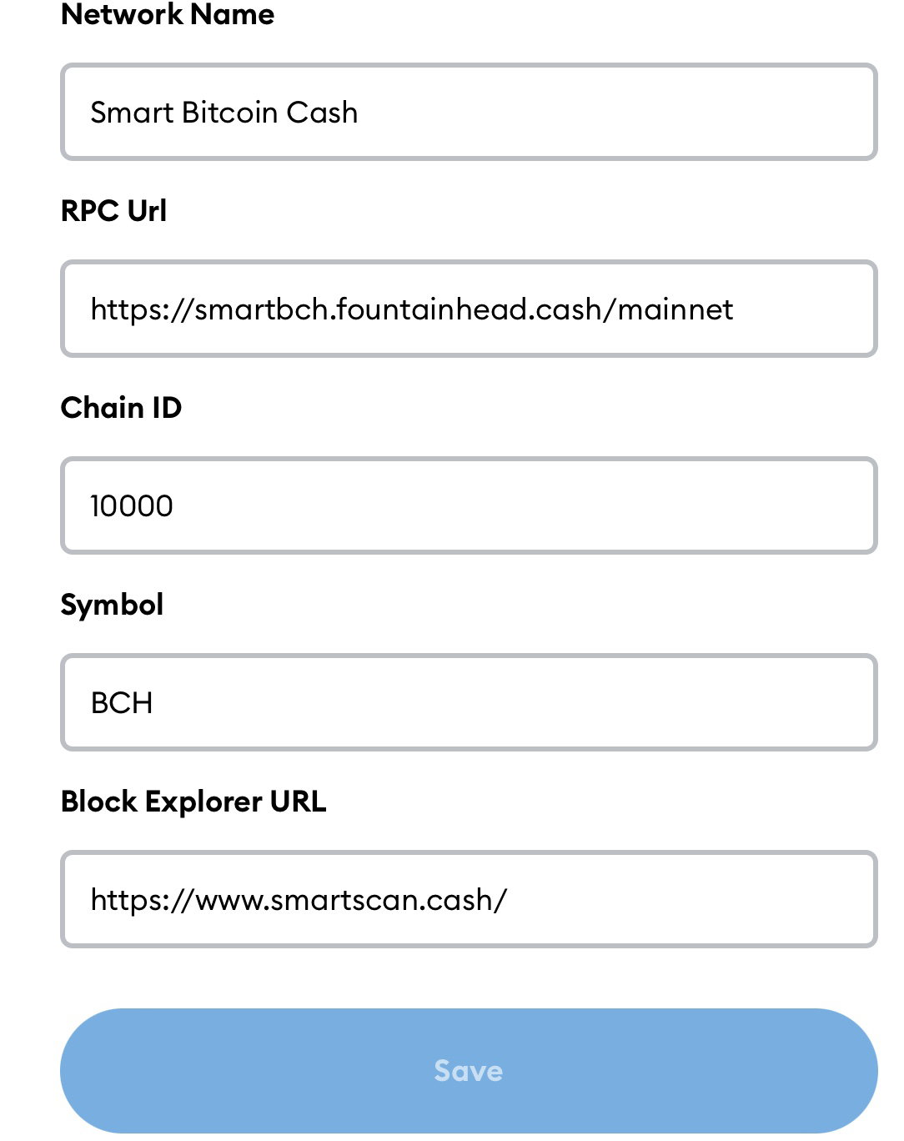Click the "Symbol" label text
This screenshot has height=1141, width=904.
(x=112, y=606)
